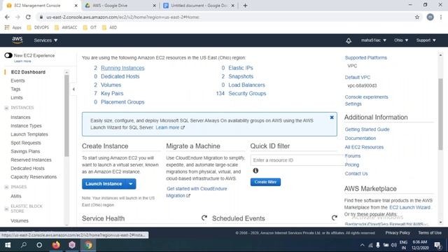Viewport: 448px width, 252px height.
Task: Open the Key Pairs link
Action: point(112,93)
